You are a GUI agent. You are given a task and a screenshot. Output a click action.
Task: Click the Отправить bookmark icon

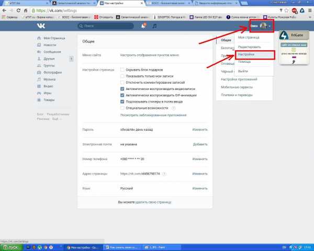coord(96,17)
